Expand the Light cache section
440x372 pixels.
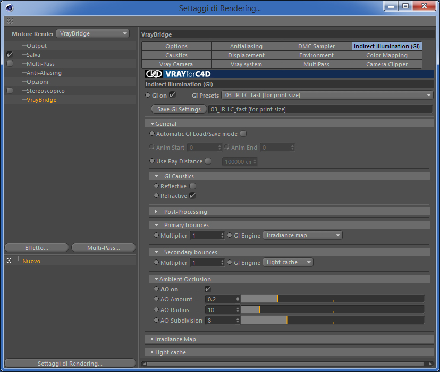[x=152, y=352]
